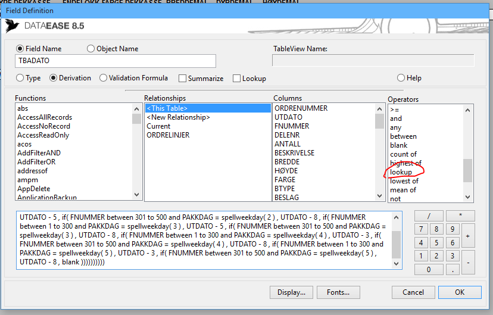Screen dimensions: 493x315
Task: Select AccessNoRecord function
Action: pos(43,126)
